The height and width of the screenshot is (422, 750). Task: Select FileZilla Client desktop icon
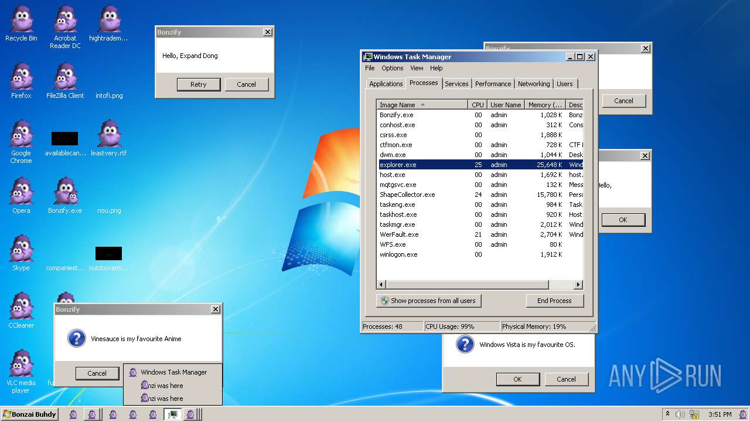[65, 81]
